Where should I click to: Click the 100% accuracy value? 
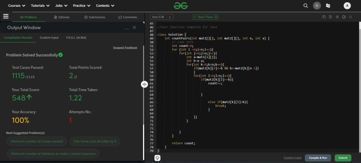(20, 120)
